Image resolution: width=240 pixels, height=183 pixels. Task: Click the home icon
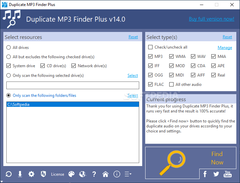click(x=105, y=174)
